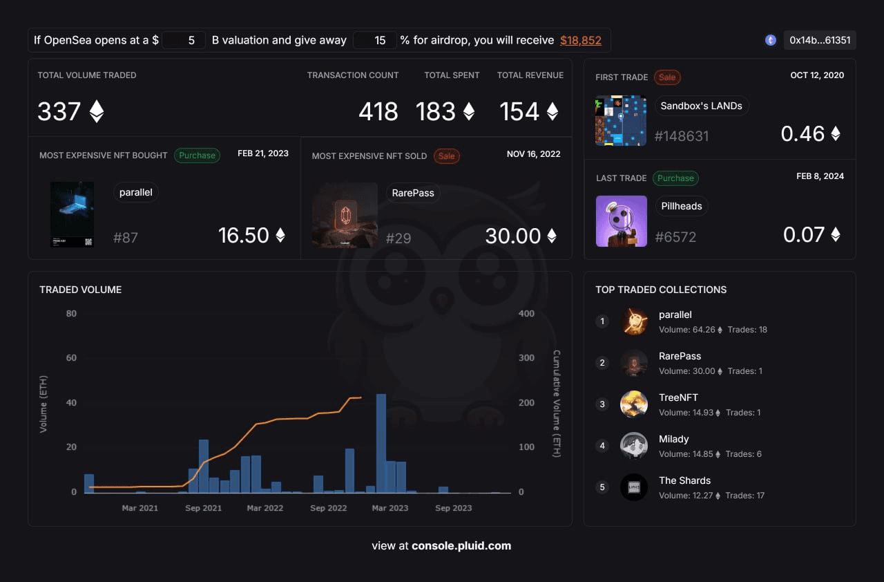Click the FEB 8, 2024 last trade date
The height and width of the screenshot is (582, 884).
tap(820, 176)
